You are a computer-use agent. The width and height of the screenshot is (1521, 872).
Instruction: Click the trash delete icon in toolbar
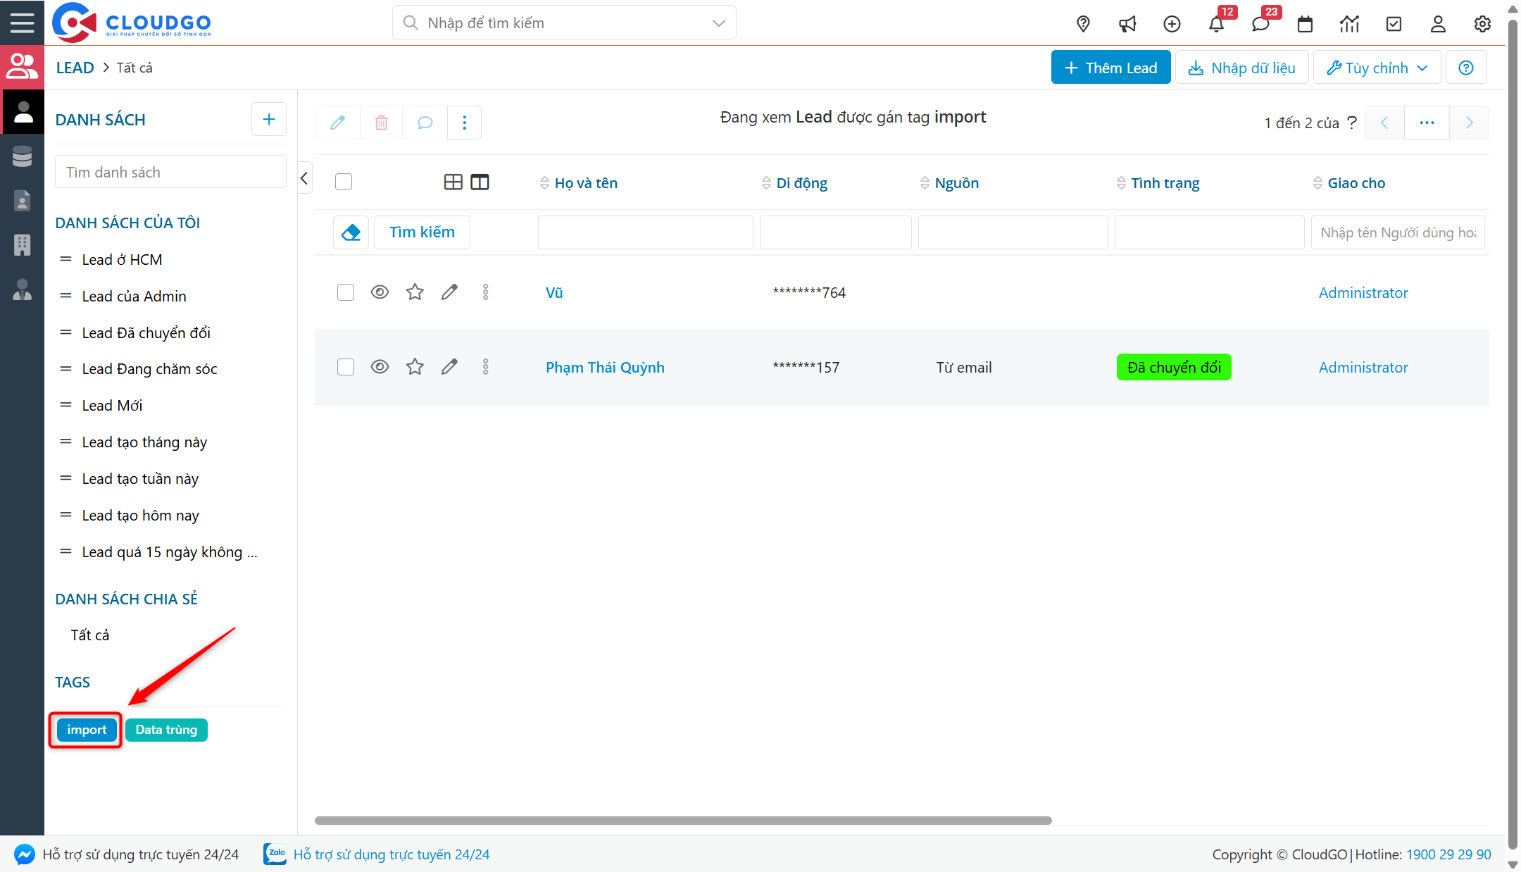point(381,123)
